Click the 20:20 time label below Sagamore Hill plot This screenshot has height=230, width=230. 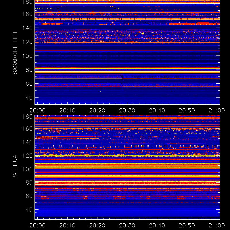[x=97, y=110]
